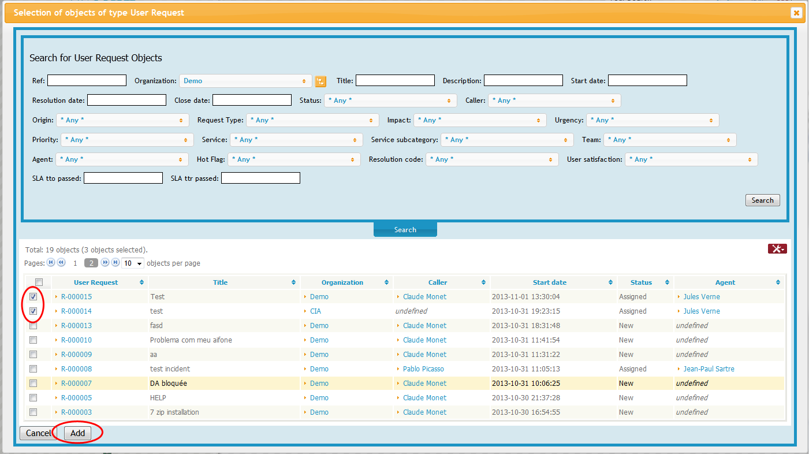Click the Search button in filter form
Image resolution: width=809 pixels, height=454 pixels.
pyautogui.click(x=762, y=200)
